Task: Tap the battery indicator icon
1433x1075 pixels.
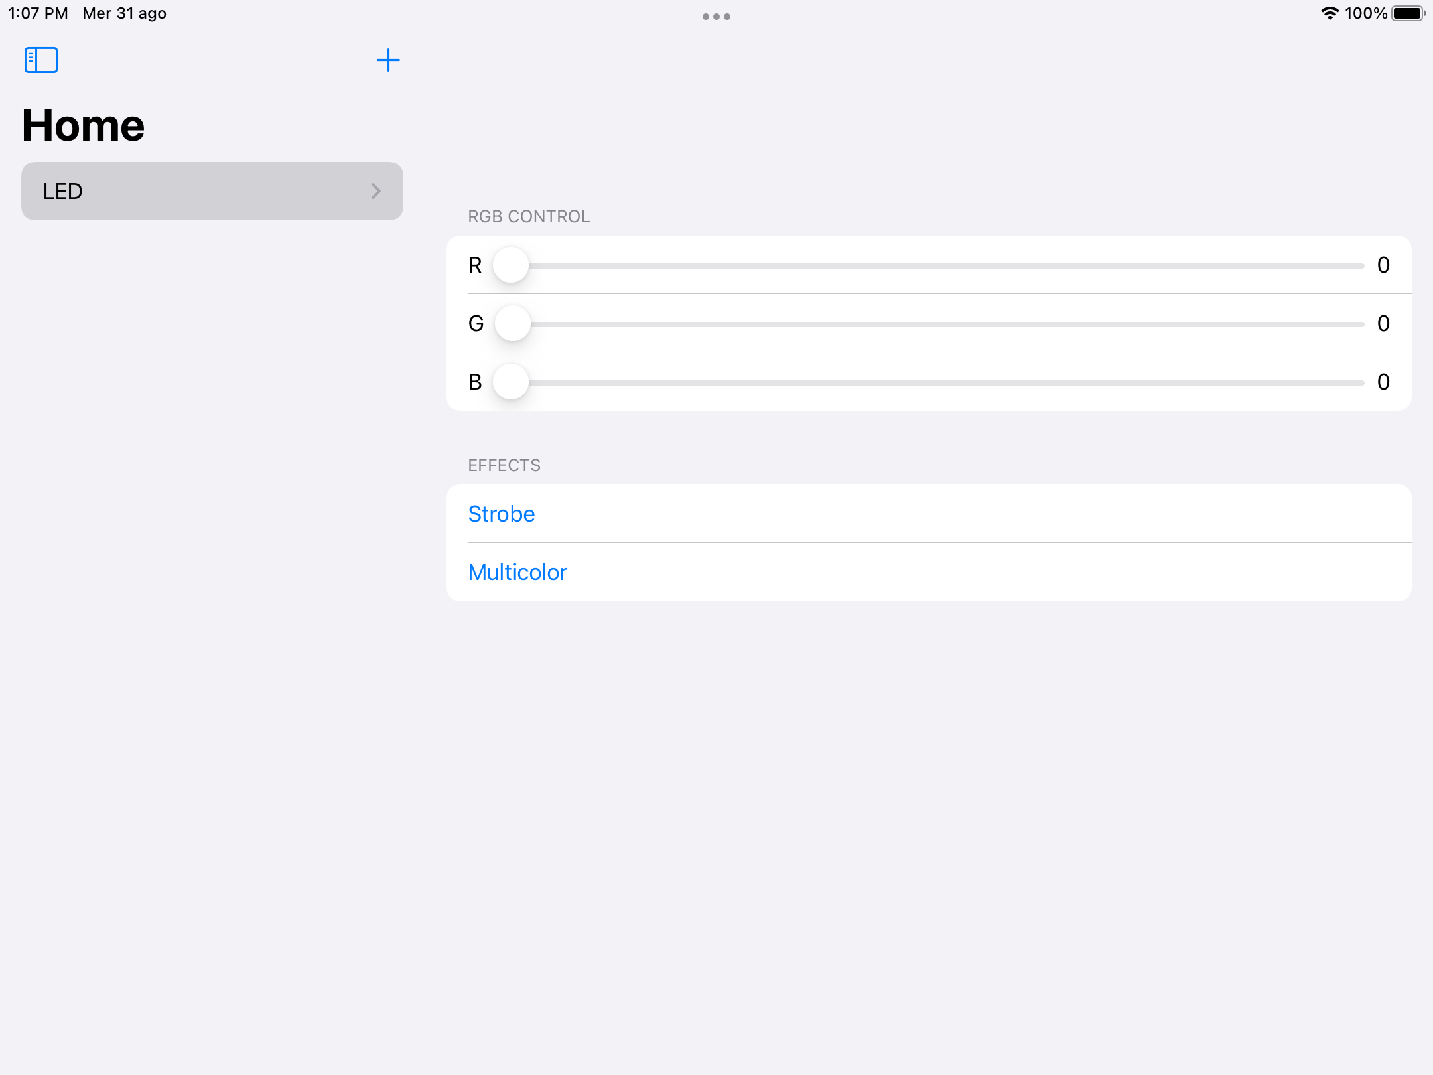Action: tap(1408, 13)
